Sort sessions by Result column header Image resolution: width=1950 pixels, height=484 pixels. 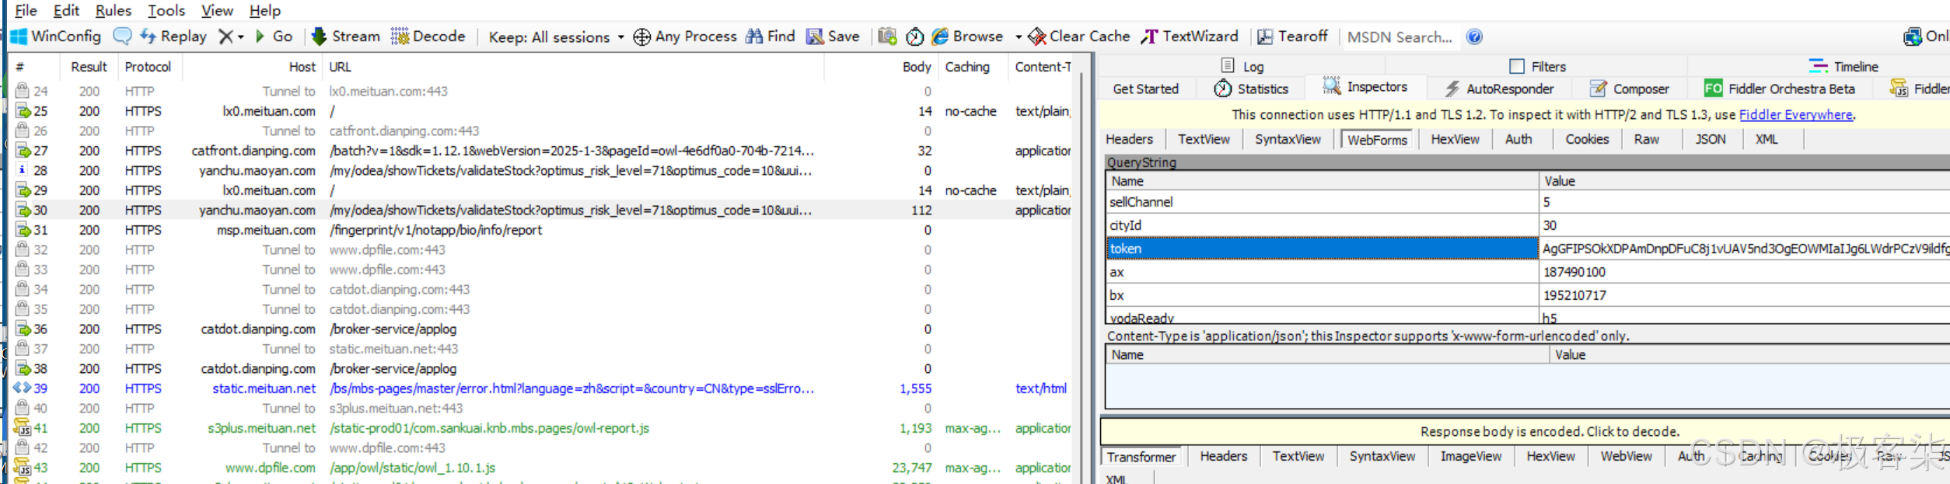(89, 67)
